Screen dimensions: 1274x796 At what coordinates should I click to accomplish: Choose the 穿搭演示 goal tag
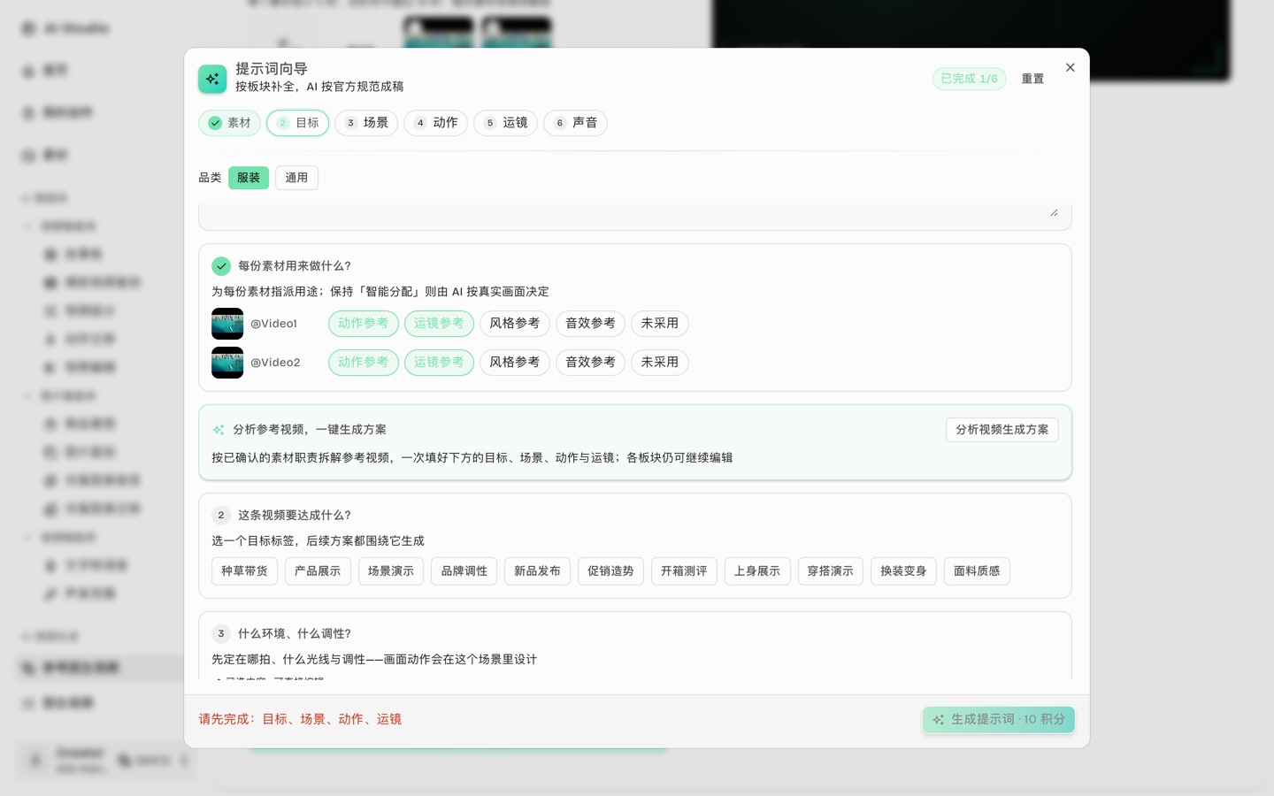(830, 571)
